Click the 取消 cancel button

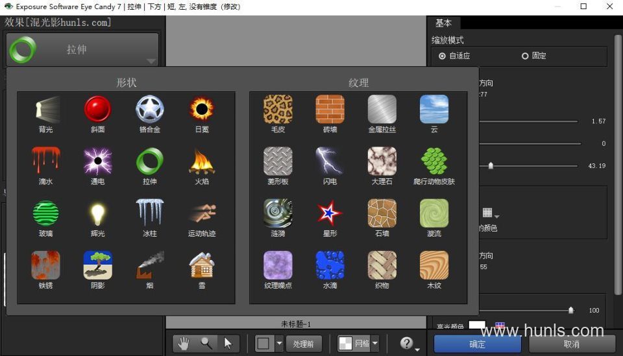click(x=572, y=344)
